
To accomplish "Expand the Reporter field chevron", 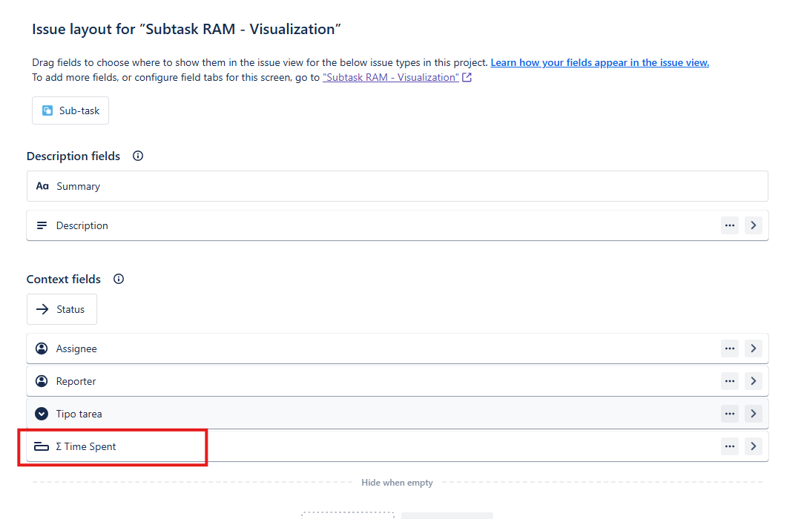I will (x=753, y=381).
